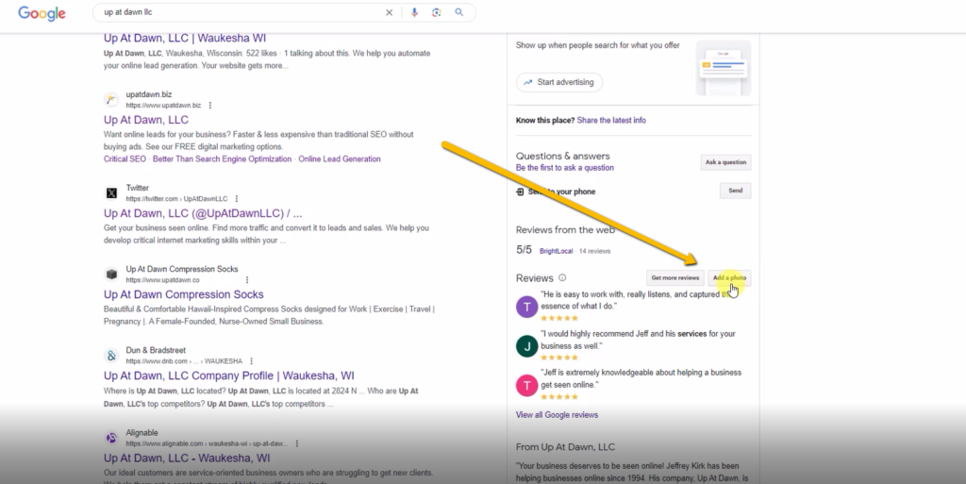
Task: Open more options for Alignable result
Action: coord(297,443)
